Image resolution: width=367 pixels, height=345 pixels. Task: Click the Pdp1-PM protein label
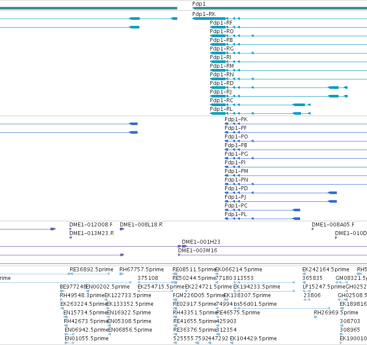pos(236,171)
